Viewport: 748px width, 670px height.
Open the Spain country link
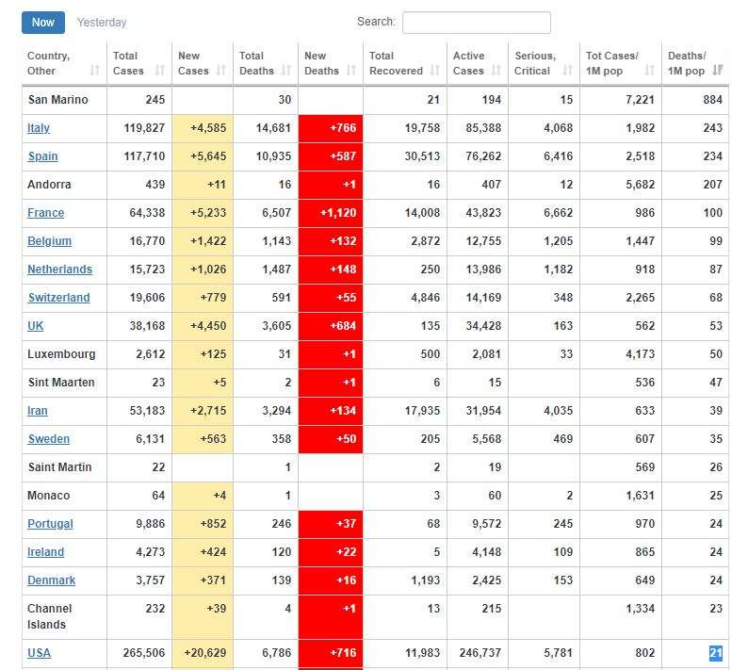click(42, 156)
